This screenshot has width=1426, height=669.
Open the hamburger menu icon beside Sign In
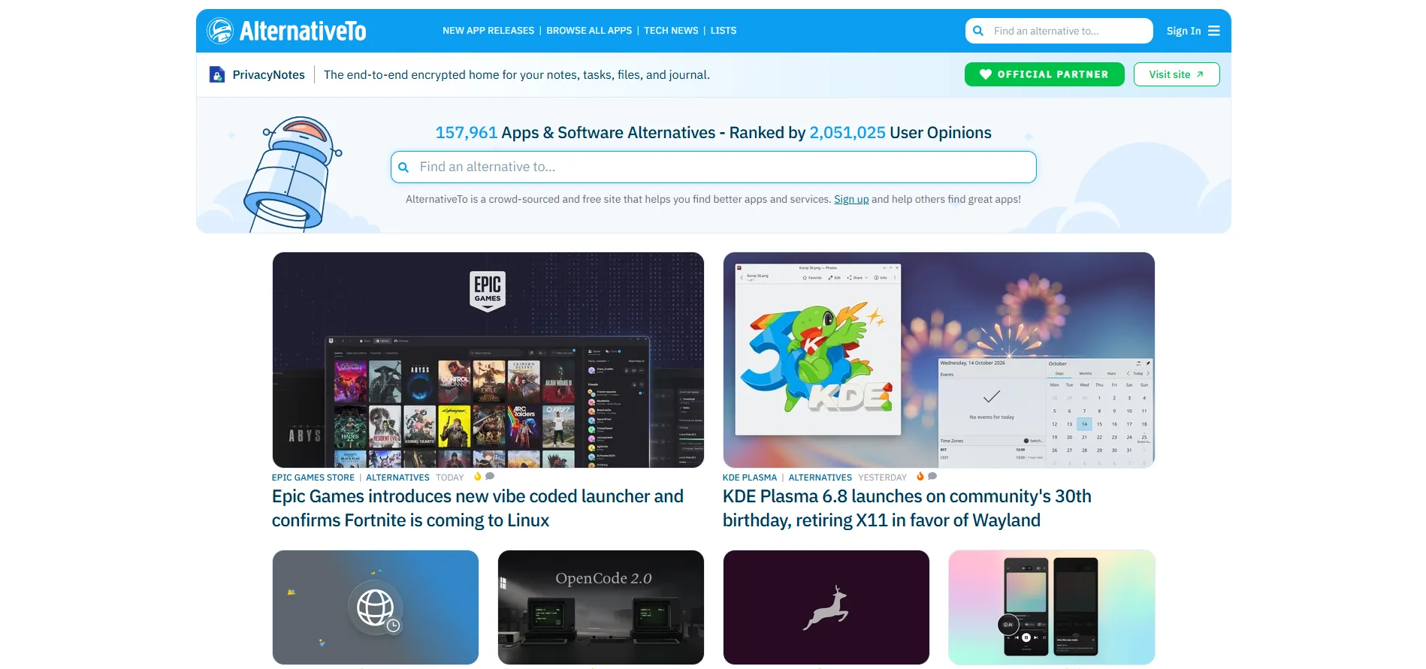point(1214,31)
